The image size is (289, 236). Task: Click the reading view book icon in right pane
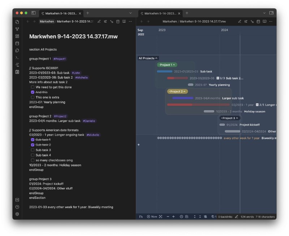264,21
